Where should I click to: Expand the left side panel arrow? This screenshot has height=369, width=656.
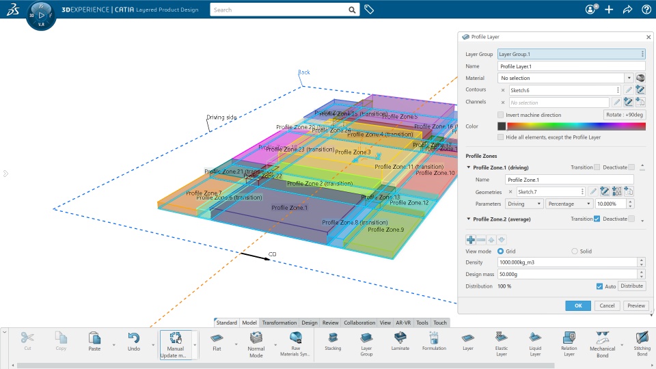pyautogui.click(x=5, y=173)
